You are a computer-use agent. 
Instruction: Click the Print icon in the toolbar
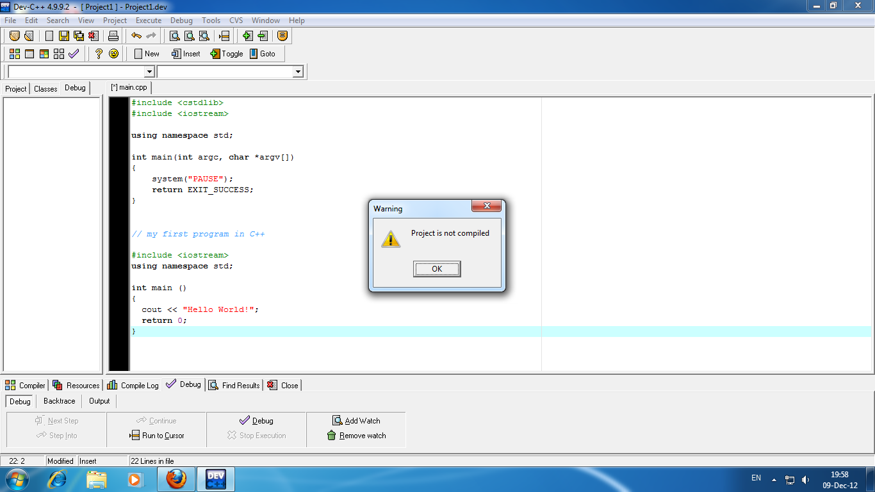113,36
